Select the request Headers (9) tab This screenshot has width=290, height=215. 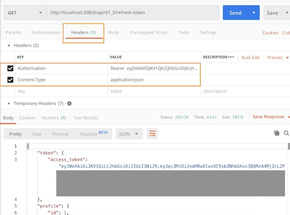[x=84, y=32]
